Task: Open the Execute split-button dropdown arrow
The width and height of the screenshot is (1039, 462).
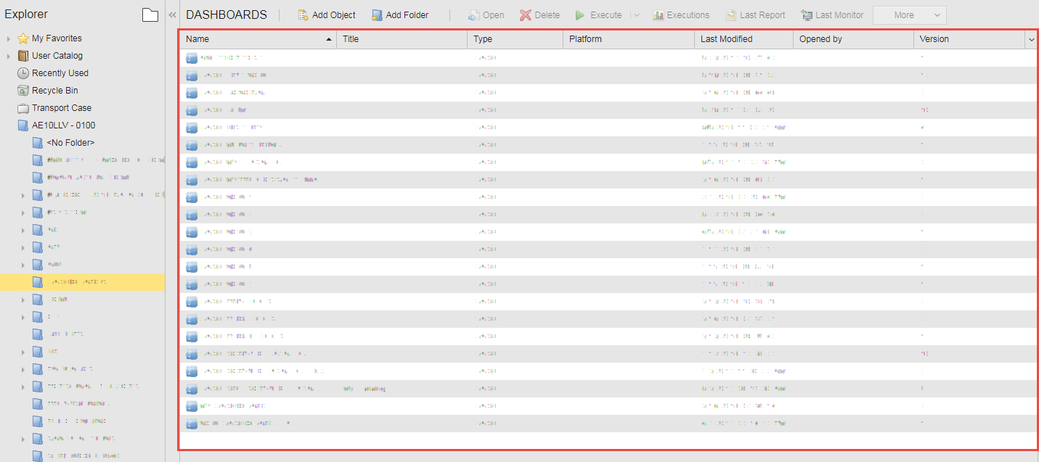Action: pyautogui.click(x=635, y=15)
